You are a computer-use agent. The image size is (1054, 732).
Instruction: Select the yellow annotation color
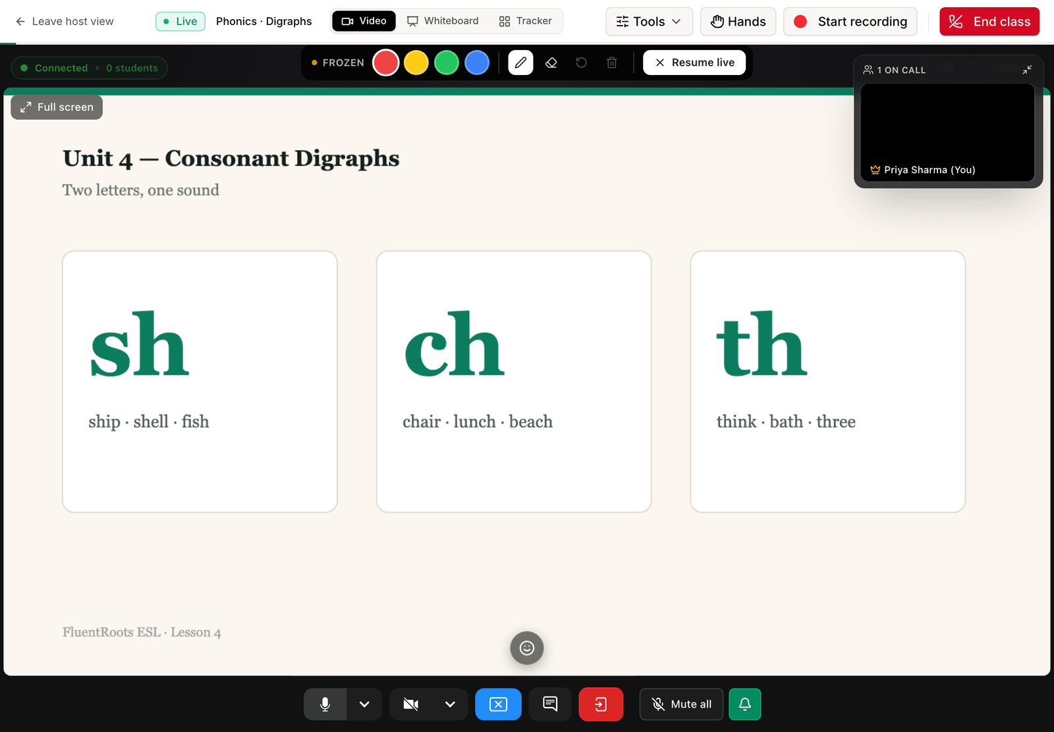416,63
